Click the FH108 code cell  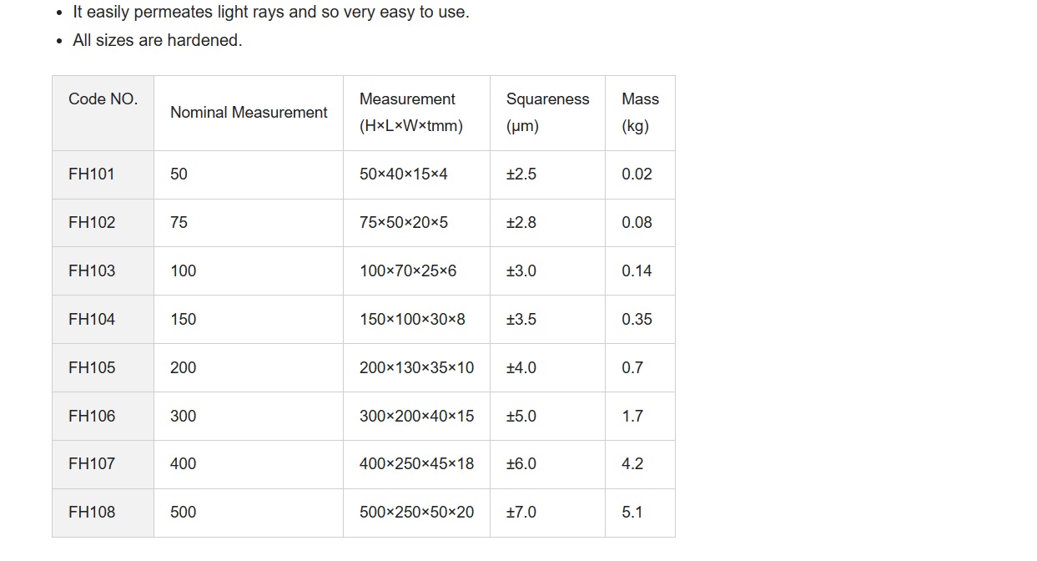(x=103, y=513)
